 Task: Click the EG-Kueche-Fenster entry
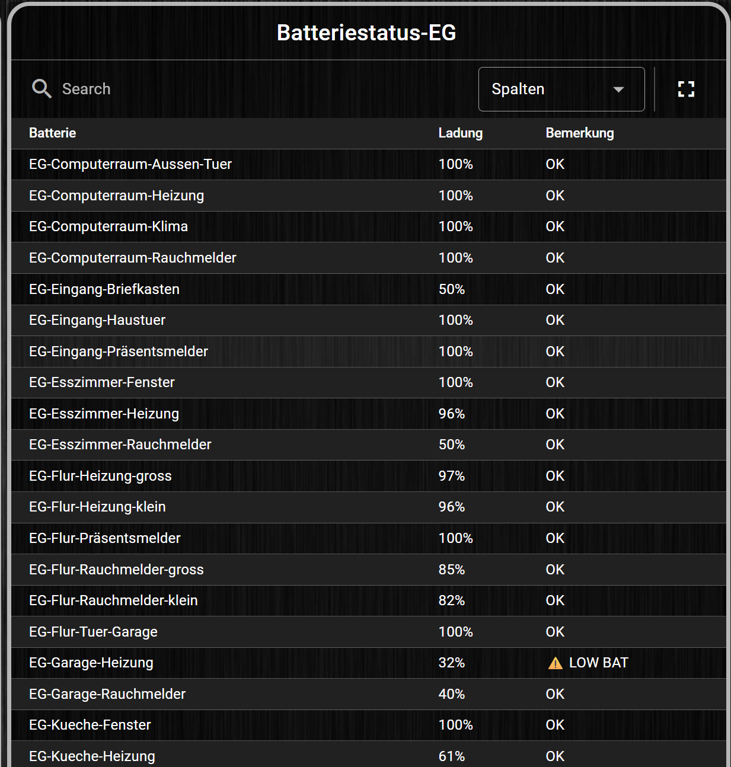click(x=90, y=725)
